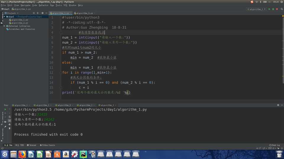This screenshot has width=284, height=159.
Task: Open the Amazon launcher icon
Action: [x=66, y=155]
